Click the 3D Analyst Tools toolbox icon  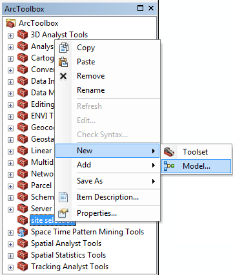tap(23, 35)
